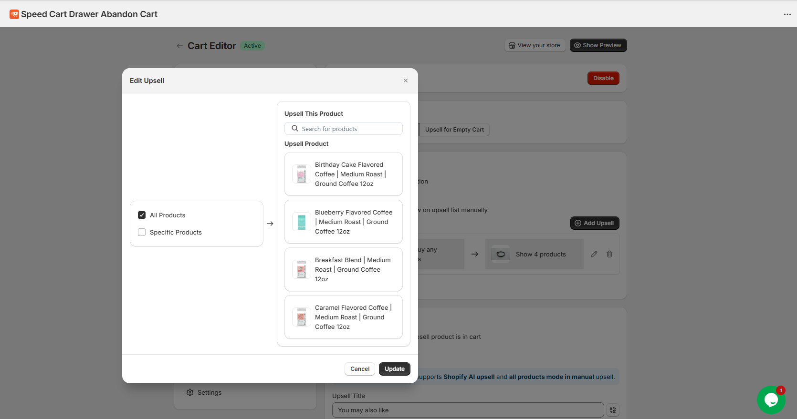Click Show Preview button
This screenshot has height=419, width=797.
tap(598, 45)
